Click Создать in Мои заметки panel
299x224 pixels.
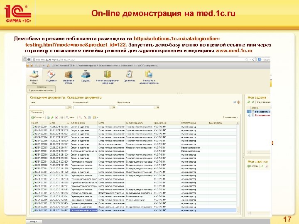253,166
